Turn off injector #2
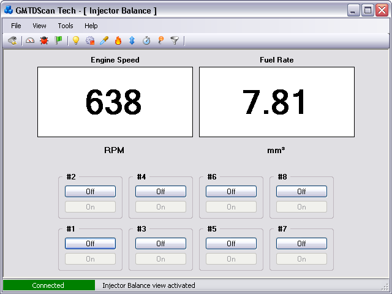 [90, 192]
